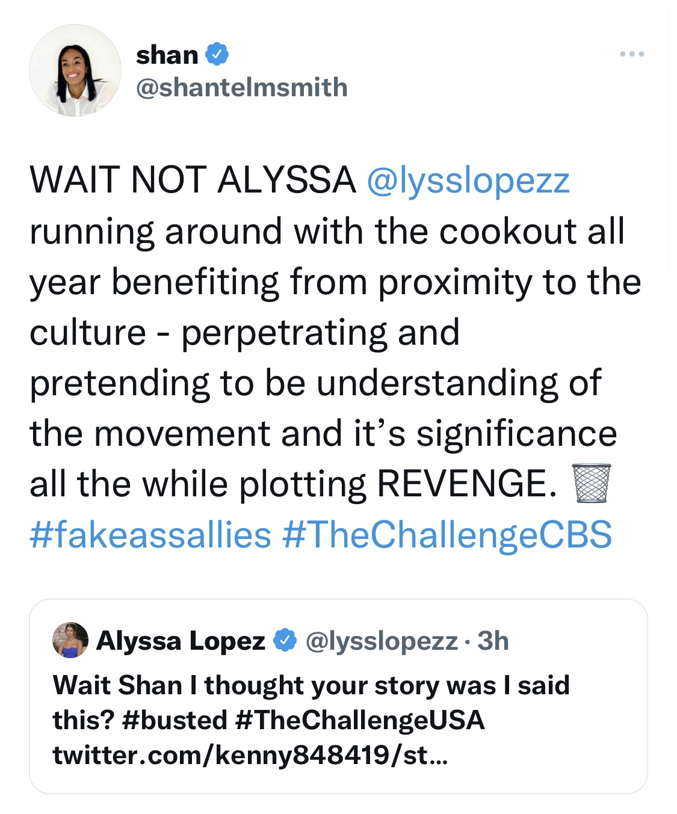Click the Alyssa Lopez name in quoted tweet
This screenshot has height=814, width=677.
[181, 641]
